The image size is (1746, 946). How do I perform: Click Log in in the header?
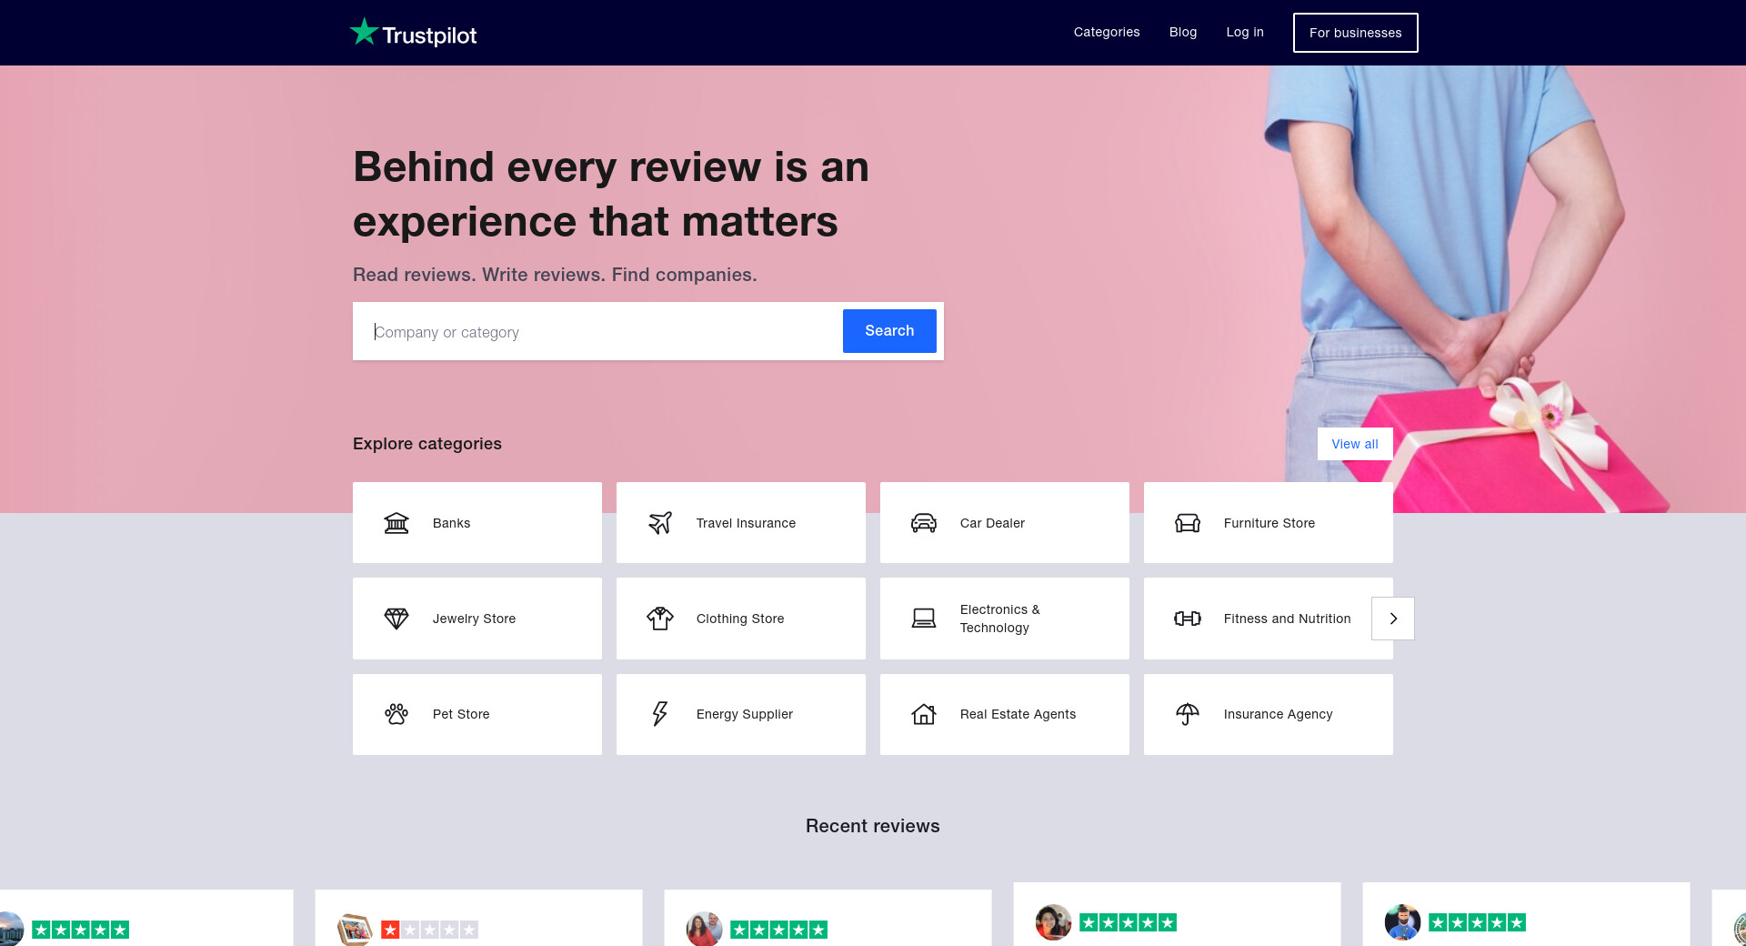[1245, 32]
